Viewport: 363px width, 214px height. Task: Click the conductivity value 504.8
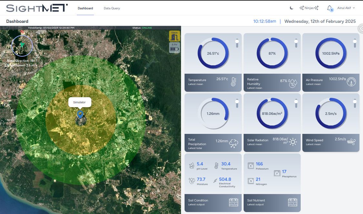(x=225, y=179)
